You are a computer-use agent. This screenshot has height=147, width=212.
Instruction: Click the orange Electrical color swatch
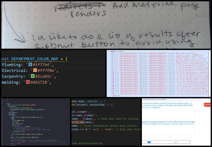[x=32, y=71]
